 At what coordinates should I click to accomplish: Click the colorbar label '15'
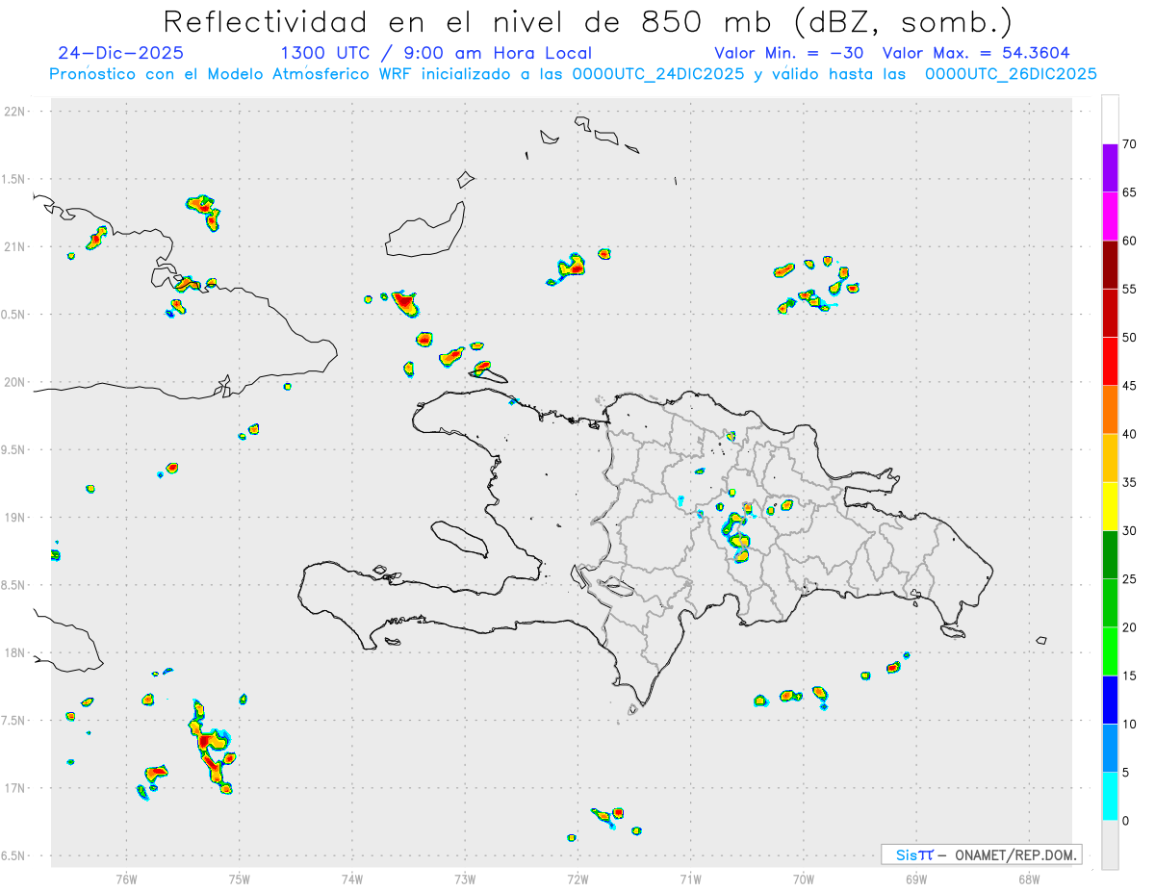tap(1130, 675)
